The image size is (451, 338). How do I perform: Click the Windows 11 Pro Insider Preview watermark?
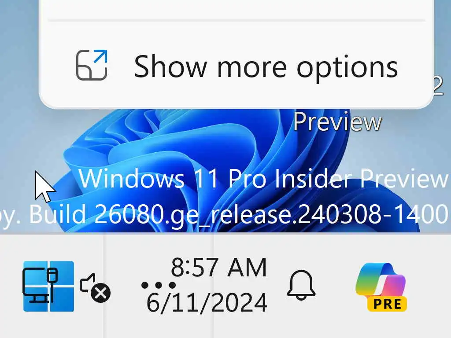pyautogui.click(x=263, y=179)
